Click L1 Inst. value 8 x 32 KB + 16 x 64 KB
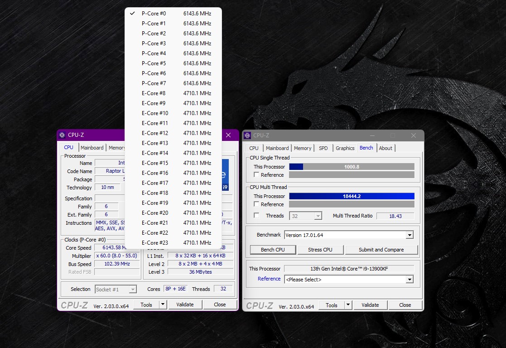The image size is (506, 348). pyautogui.click(x=200, y=256)
